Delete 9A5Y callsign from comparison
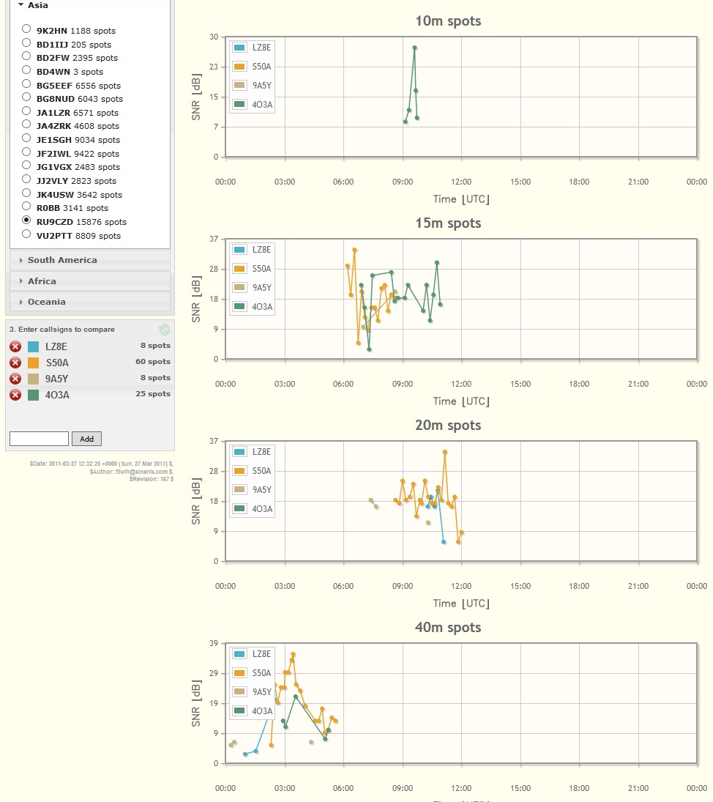The width and height of the screenshot is (713, 802). 15,379
